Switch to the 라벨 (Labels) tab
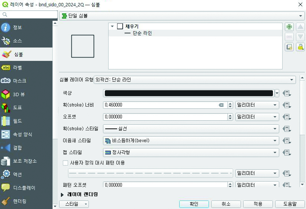This screenshot has height=209, width=306. [17, 68]
